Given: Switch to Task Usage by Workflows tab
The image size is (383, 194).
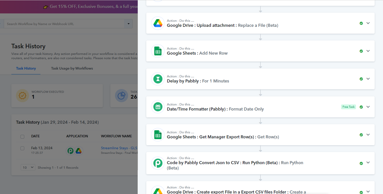Looking at the screenshot, I should (72, 68).
